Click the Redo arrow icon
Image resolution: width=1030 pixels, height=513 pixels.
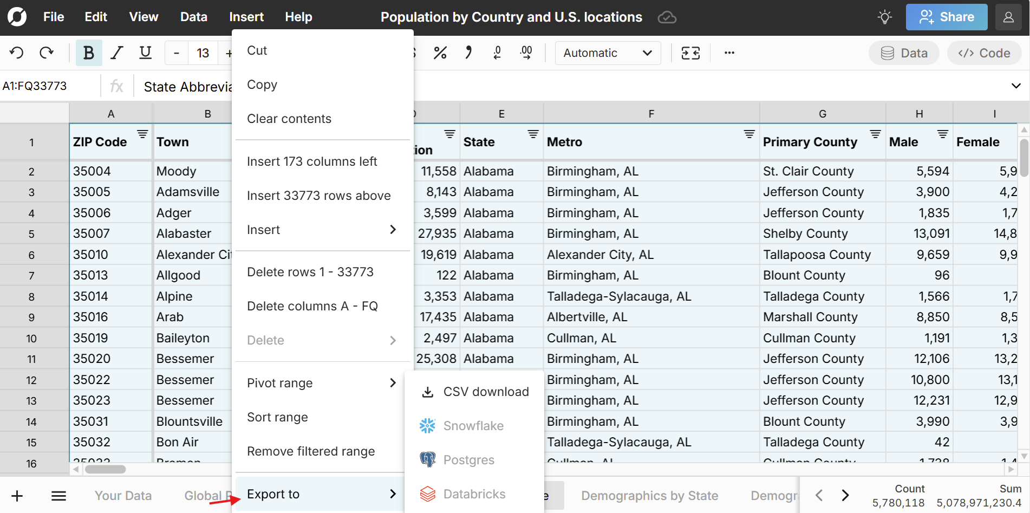click(x=47, y=53)
